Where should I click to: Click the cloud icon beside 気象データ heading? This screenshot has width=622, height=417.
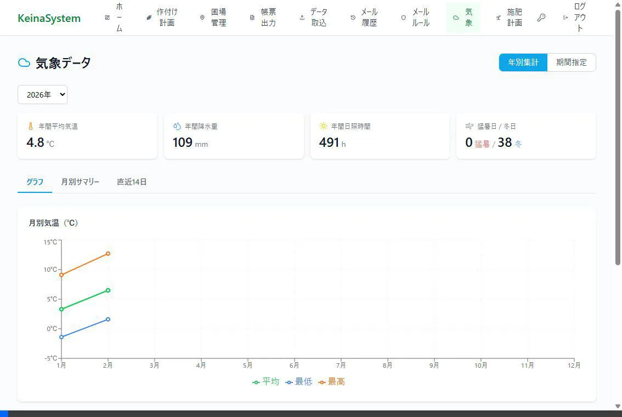coord(24,63)
